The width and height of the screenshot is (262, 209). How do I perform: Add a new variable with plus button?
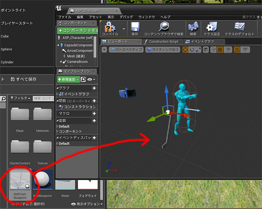tap(94, 121)
